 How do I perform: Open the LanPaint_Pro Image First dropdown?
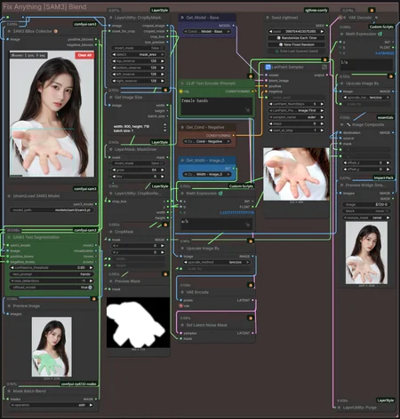coord(296,110)
